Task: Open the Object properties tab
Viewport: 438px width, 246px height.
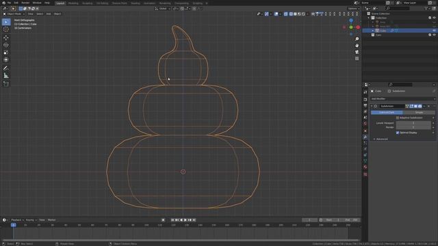Action: click(365, 131)
